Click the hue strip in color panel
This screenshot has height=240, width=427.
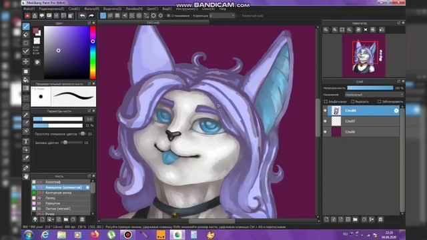click(x=93, y=53)
